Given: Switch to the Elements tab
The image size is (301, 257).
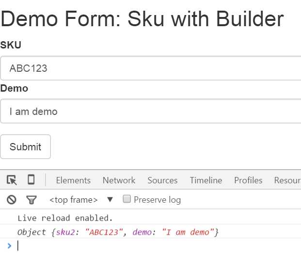Looking at the screenshot, I should [73, 180].
